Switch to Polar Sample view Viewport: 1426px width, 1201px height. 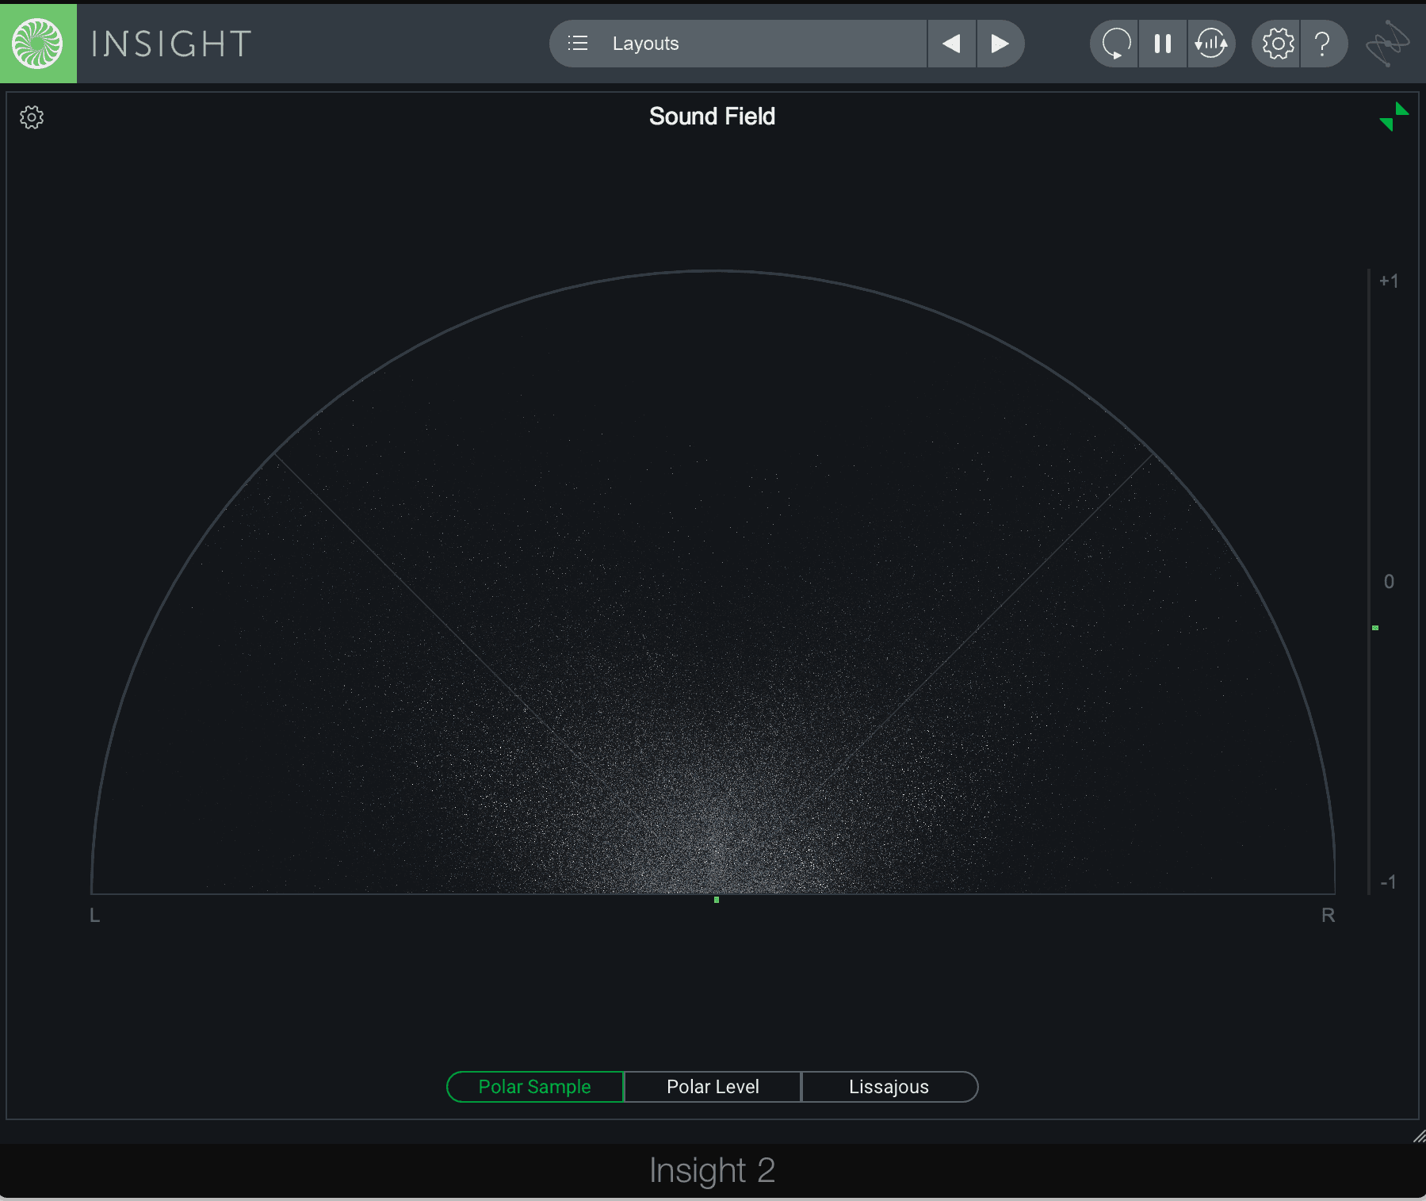point(535,1087)
